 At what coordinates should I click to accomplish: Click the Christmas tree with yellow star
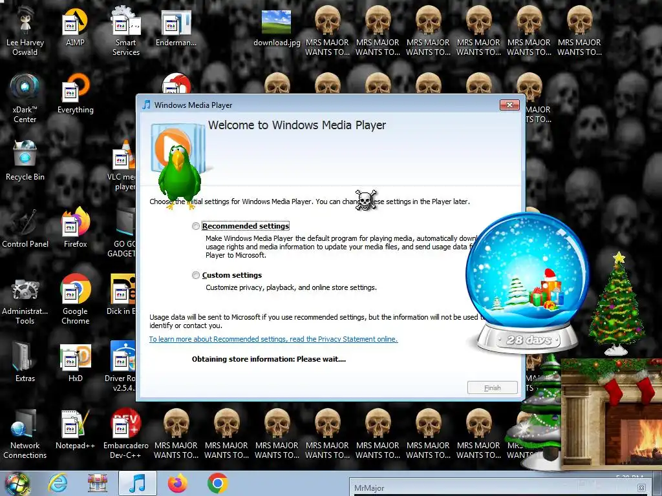pyautogui.click(x=617, y=304)
